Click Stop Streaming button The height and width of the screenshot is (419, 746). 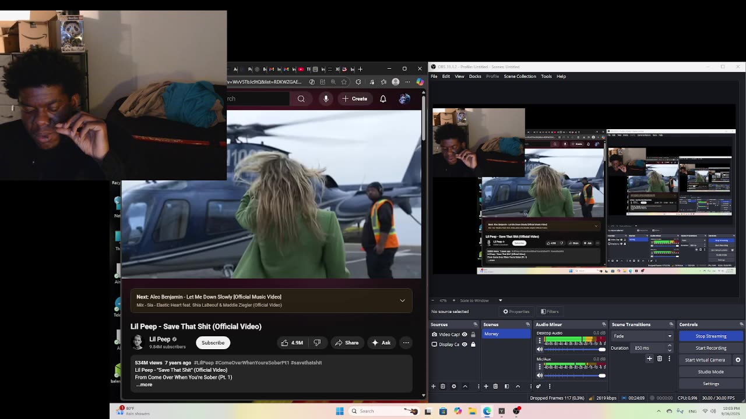tap(710, 336)
